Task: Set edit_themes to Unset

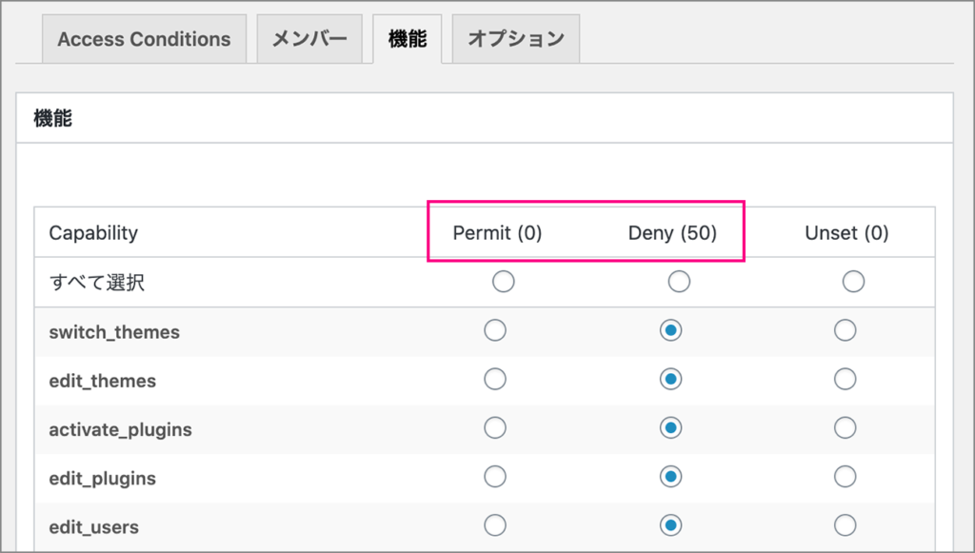Action: pyautogui.click(x=846, y=379)
